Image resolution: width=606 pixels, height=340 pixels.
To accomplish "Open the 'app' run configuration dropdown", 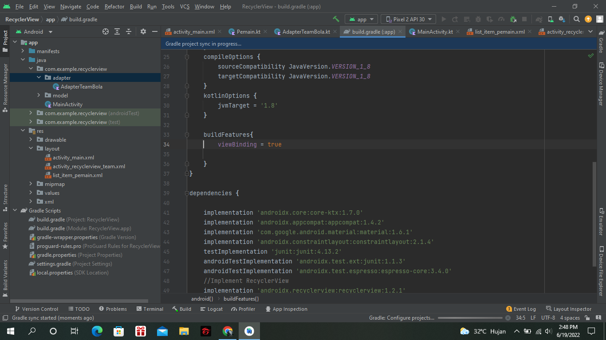I will pos(361,19).
